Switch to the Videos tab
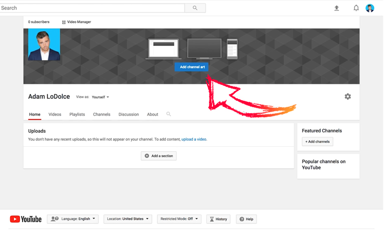This screenshot has width=384, height=231. (x=55, y=114)
